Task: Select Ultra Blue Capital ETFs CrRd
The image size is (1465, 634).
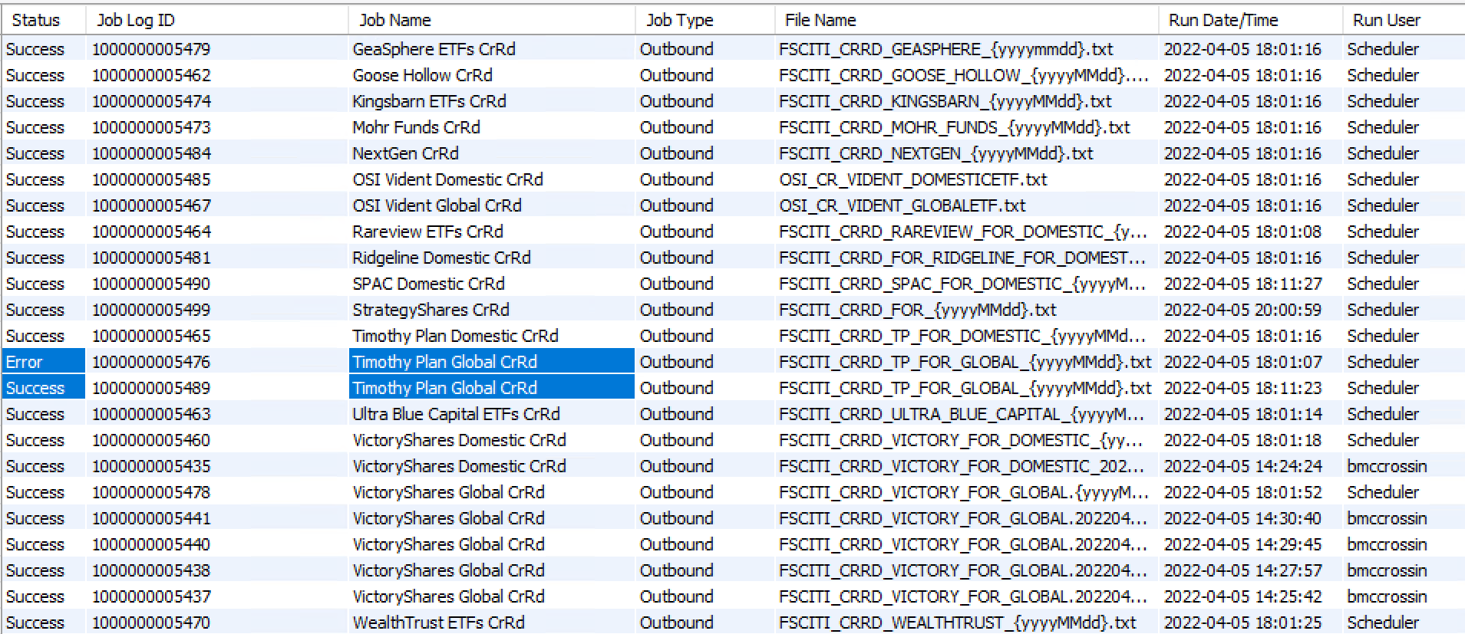Action: click(456, 414)
